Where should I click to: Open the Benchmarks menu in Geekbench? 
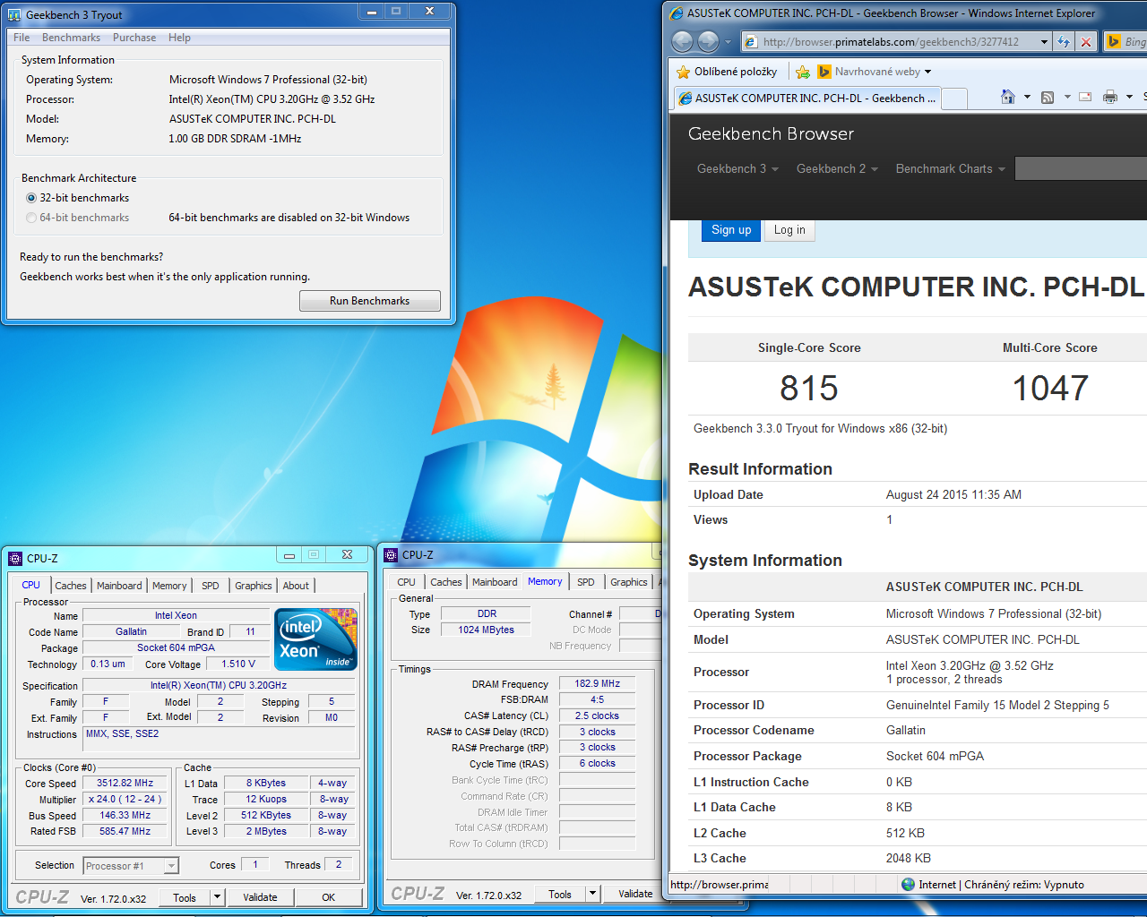71,38
